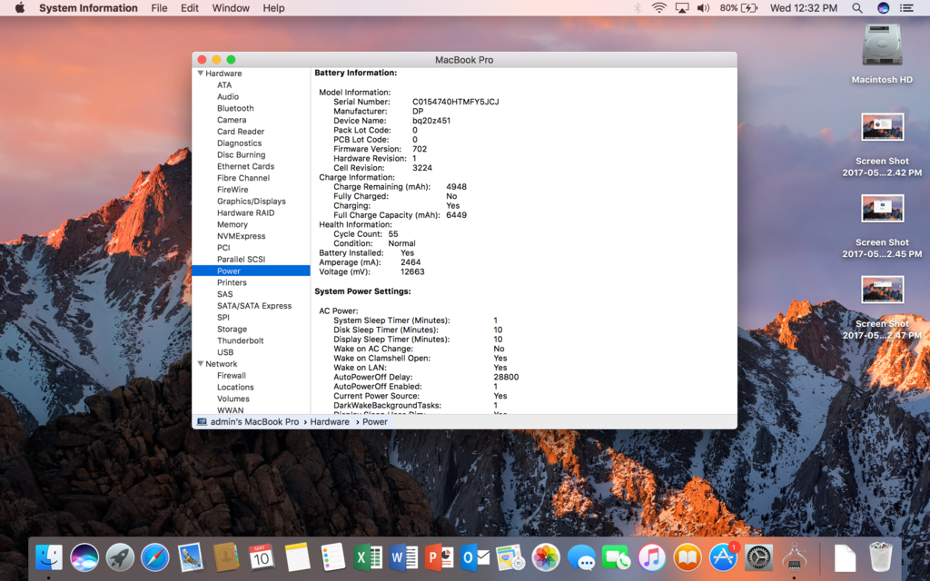Select Graphics/Displays in the sidebar

pyautogui.click(x=252, y=201)
